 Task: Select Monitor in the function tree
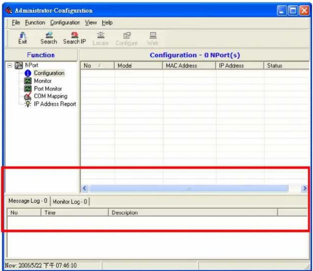(x=43, y=81)
